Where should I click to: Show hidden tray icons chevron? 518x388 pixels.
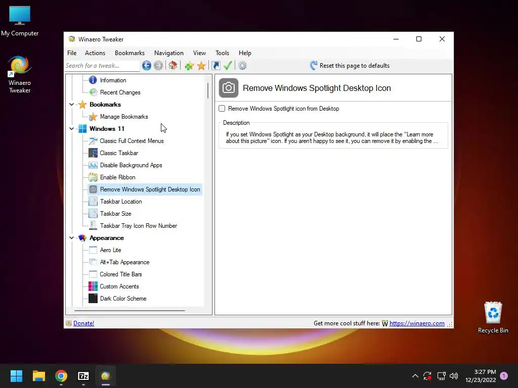(415, 376)
